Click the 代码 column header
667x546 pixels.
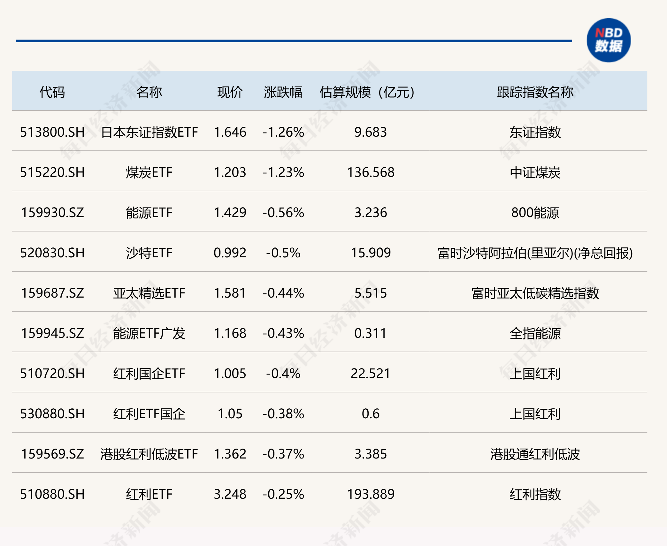tap(52, 92)
